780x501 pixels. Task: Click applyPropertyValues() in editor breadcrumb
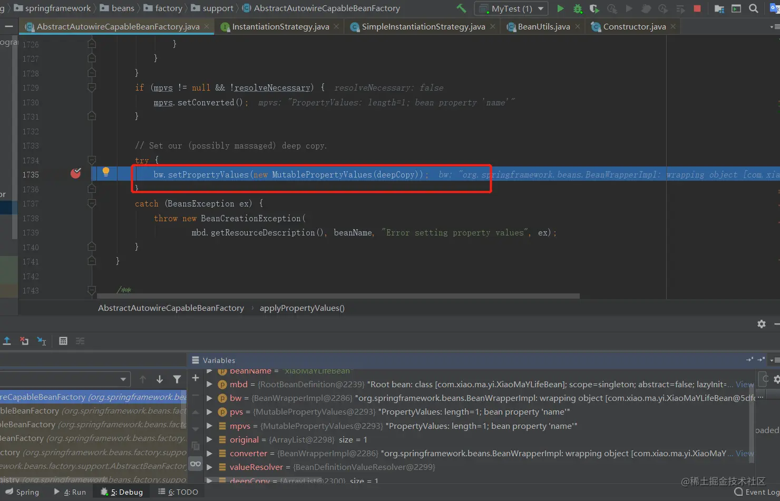pyautogui.click(x=302, y=308)
